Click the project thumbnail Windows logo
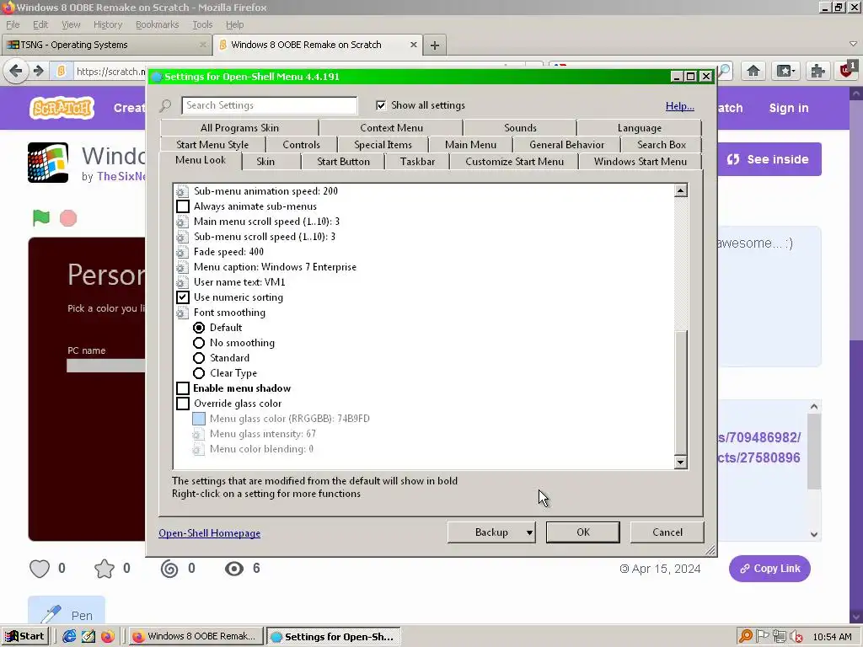The height and width of the screenshot is (647, 863). pos(48,163)
